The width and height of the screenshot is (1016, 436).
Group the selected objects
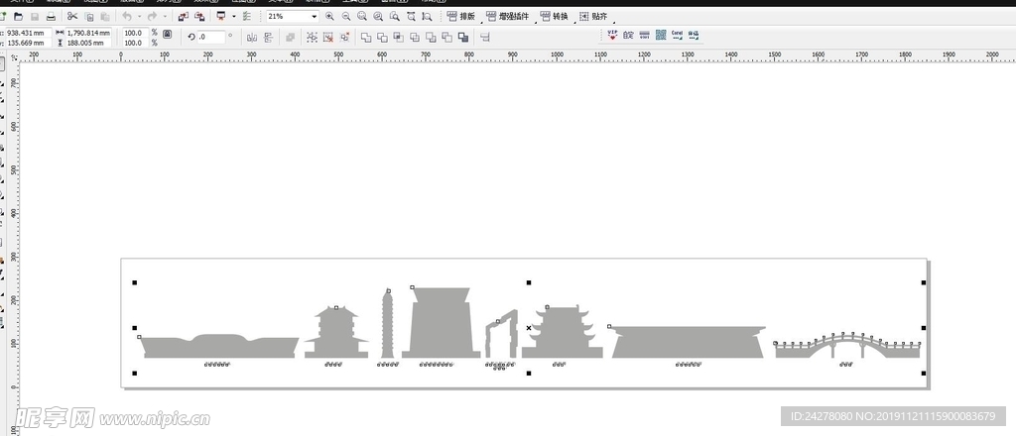(312, 37)
